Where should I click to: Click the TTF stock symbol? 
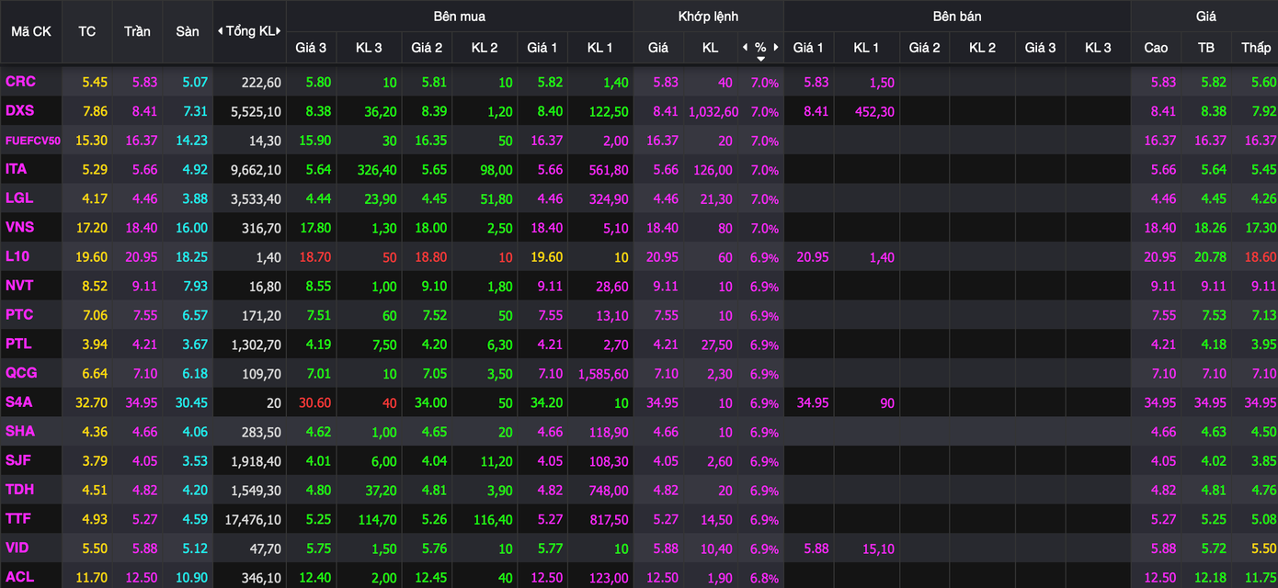point(18,519)
